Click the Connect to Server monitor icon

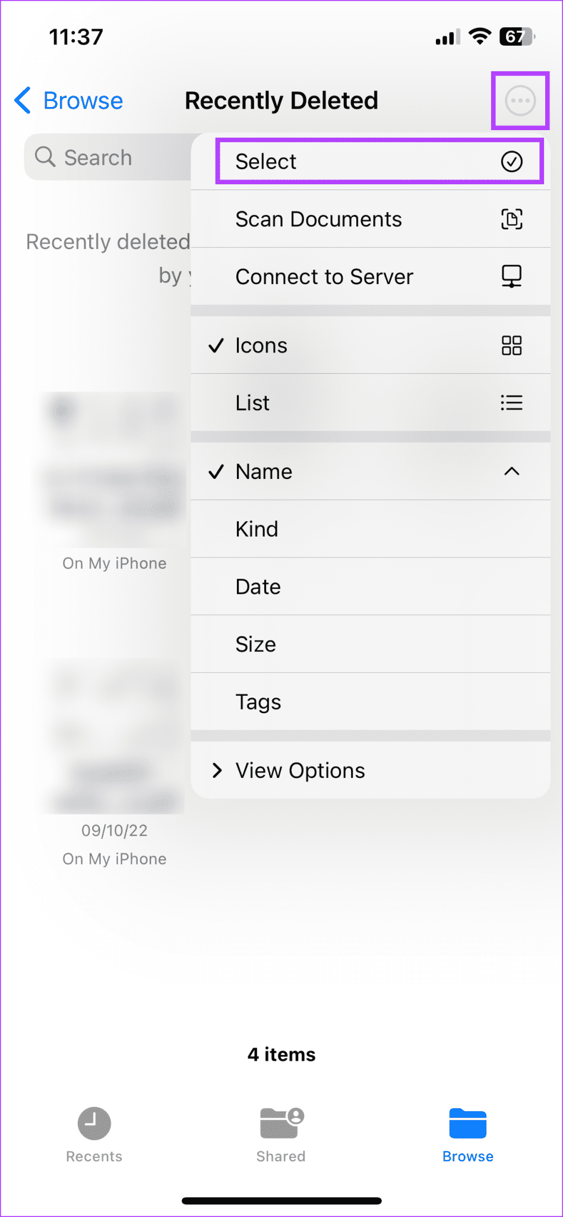pos(512,276)
